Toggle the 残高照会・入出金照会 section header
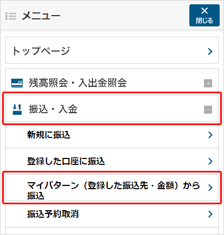 [112, 82]
